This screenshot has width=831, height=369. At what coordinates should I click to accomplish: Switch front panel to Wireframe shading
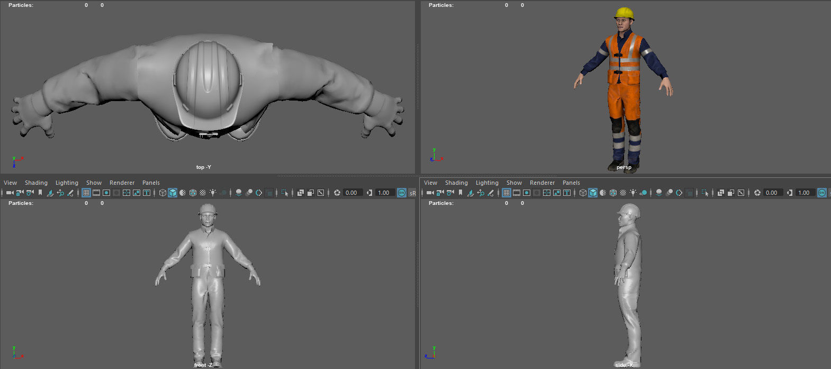click(x=162, y=193)
